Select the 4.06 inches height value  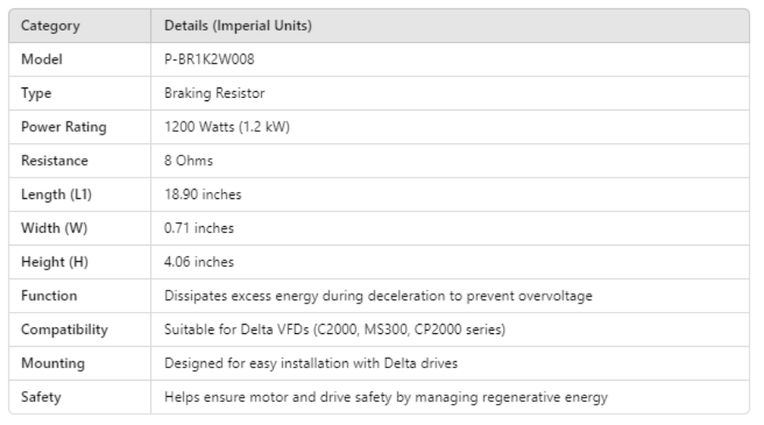click(200, 262)
